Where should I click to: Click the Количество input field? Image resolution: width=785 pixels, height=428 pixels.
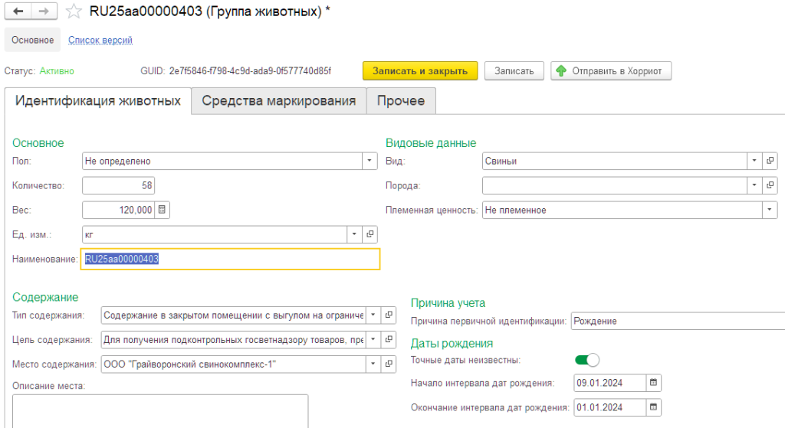[119, 186]
